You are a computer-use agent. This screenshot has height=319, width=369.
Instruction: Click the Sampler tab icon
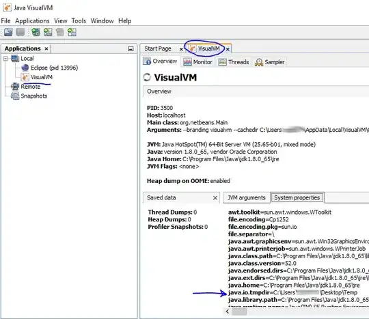pyautogui.click(x=259, y=62)
